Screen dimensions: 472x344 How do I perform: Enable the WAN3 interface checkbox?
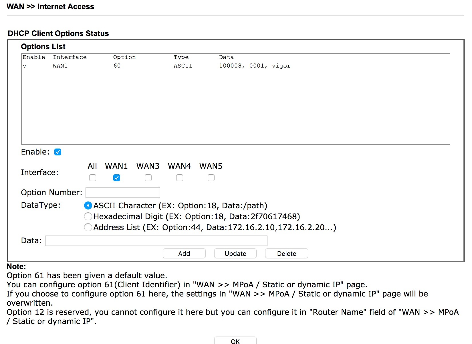[148, 178]
